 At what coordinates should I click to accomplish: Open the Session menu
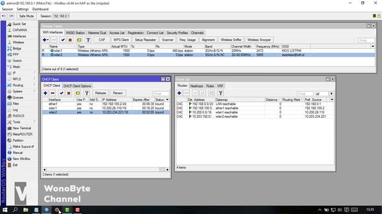[7, 10]
